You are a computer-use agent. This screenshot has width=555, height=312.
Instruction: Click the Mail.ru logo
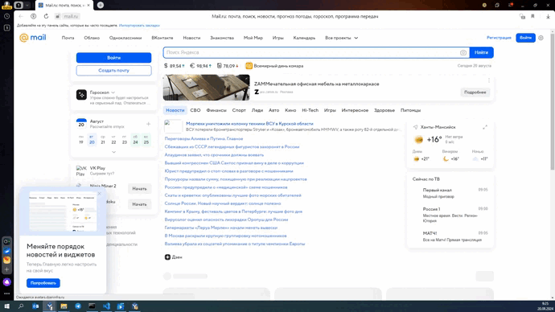(32, 38)
